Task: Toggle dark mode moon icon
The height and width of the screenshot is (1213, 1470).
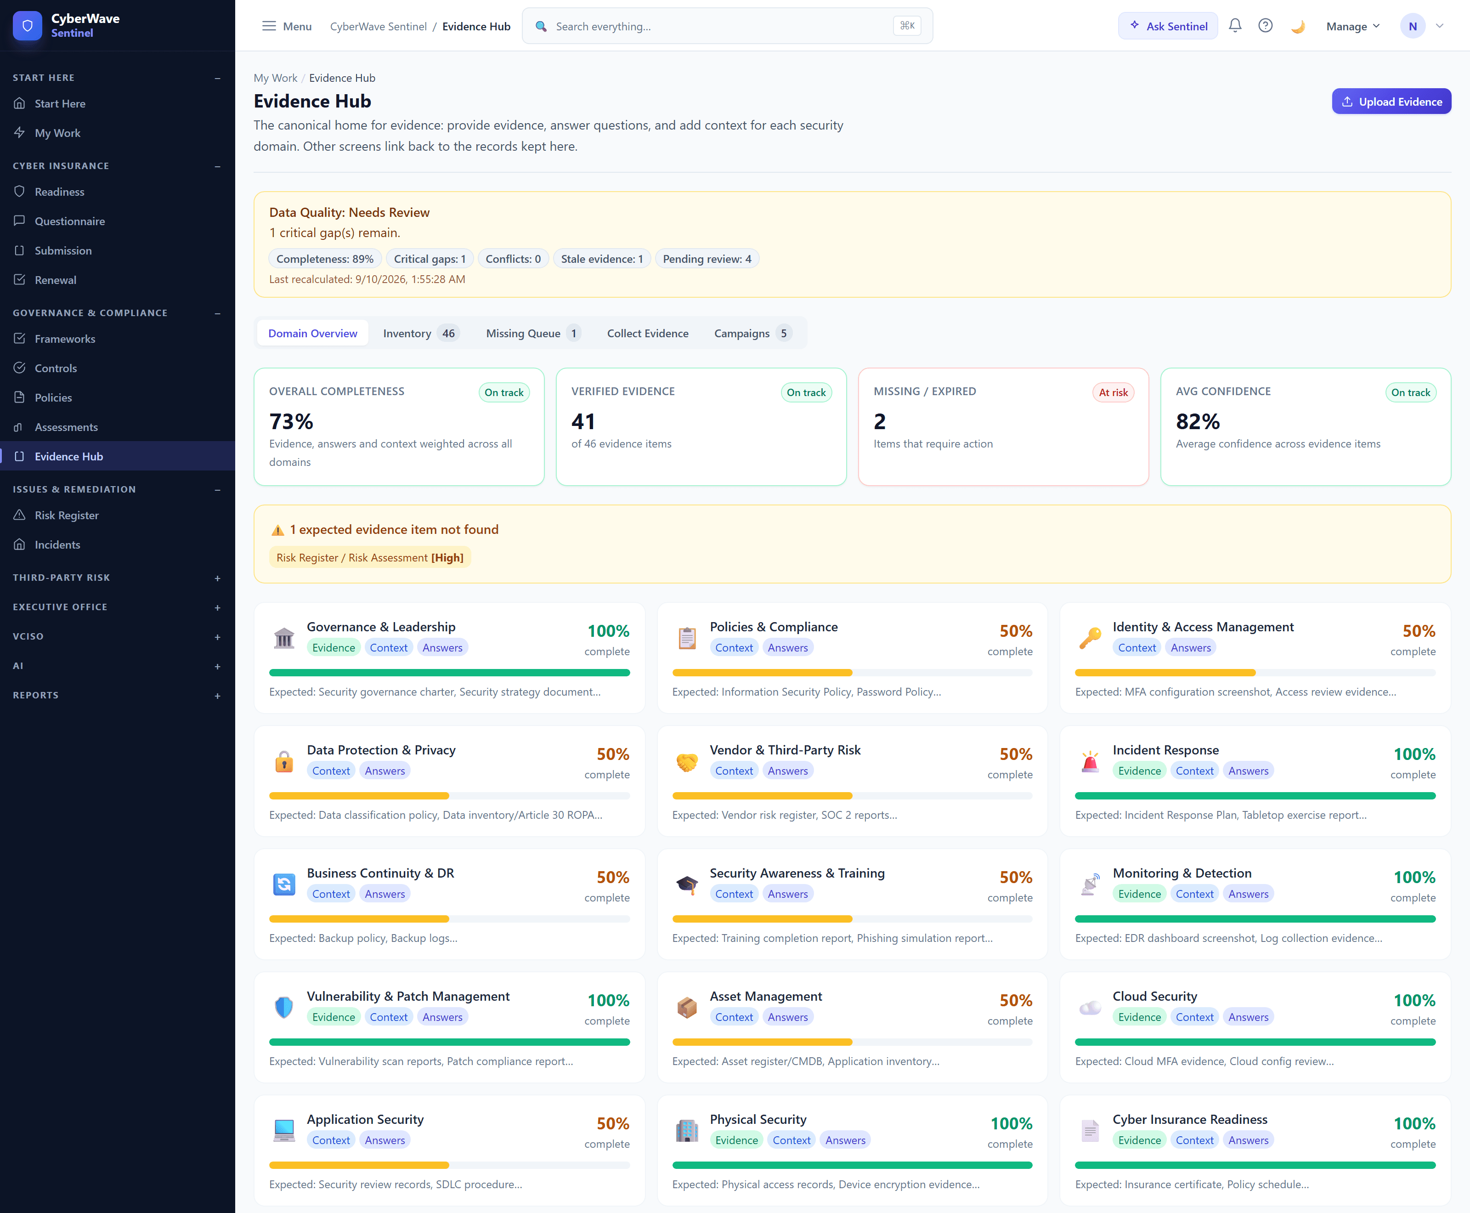Action: [x=1297, y=26]
